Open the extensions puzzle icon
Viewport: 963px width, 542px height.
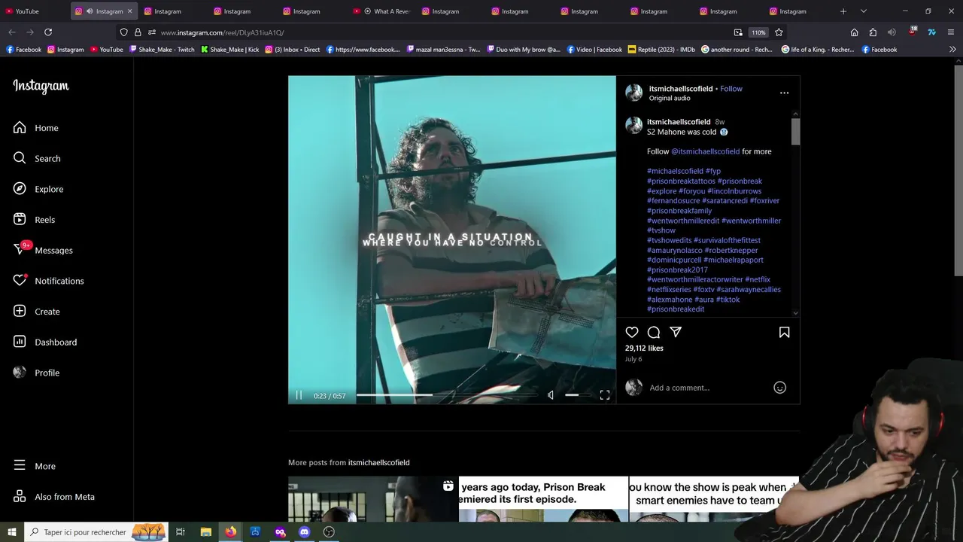click(873, 32)
